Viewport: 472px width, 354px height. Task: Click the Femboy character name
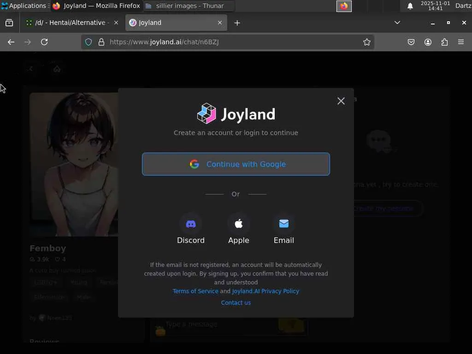[x=47, y=248]
